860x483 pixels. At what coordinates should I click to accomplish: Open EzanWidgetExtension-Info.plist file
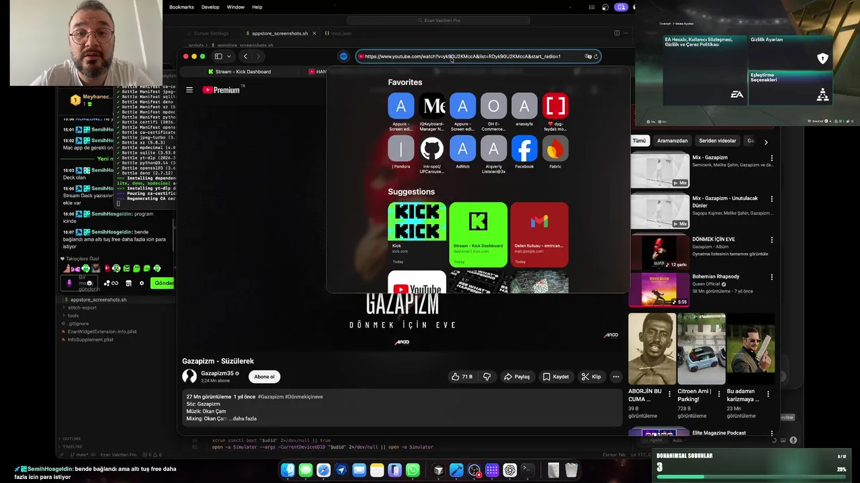coord(102,331)
